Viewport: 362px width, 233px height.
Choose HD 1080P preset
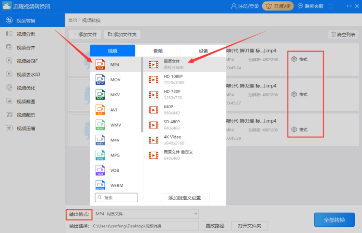[x=184, y=79]
